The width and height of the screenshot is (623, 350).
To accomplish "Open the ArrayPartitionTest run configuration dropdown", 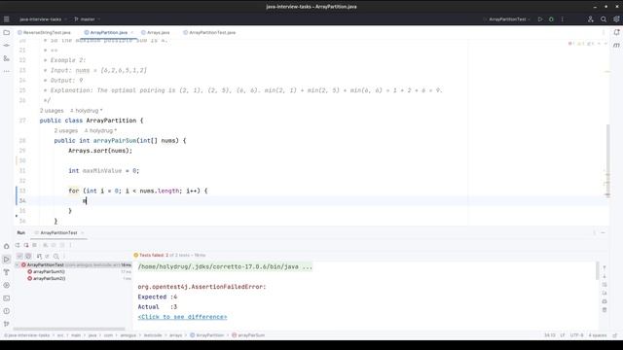I will pyautogui.click(x=507, y=19).
